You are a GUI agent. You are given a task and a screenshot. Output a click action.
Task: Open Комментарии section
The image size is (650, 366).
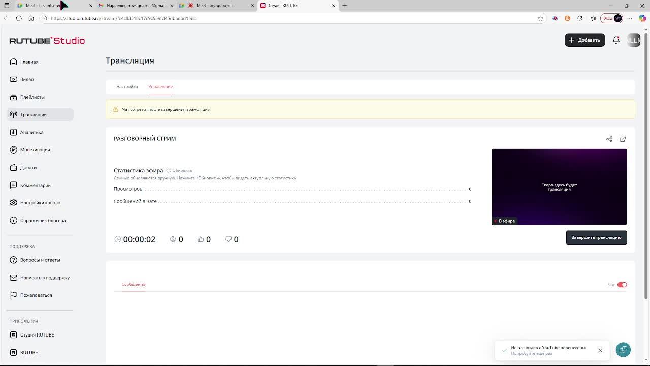tap(30, 185)
